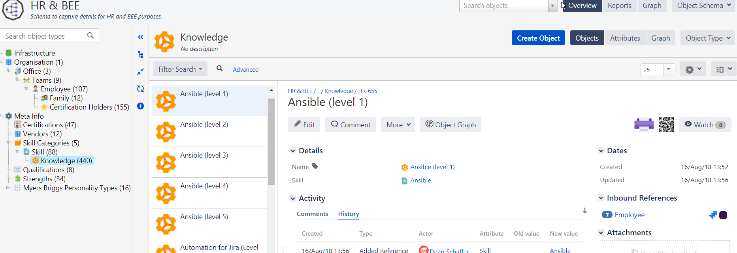Image resolution: width=737 pixels, height=253 pixels.
Task: Click the Jira issues icon beside Employee
Action: click(712, 215)
